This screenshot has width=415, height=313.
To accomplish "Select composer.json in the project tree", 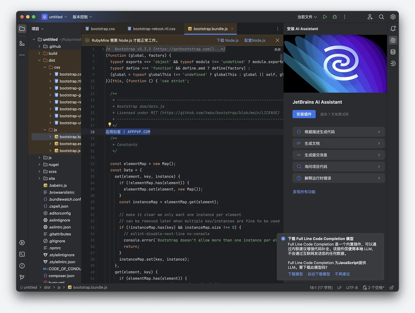I will (x=59, y=276).
